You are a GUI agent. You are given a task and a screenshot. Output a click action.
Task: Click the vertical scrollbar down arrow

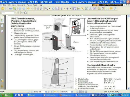point(129,88)
